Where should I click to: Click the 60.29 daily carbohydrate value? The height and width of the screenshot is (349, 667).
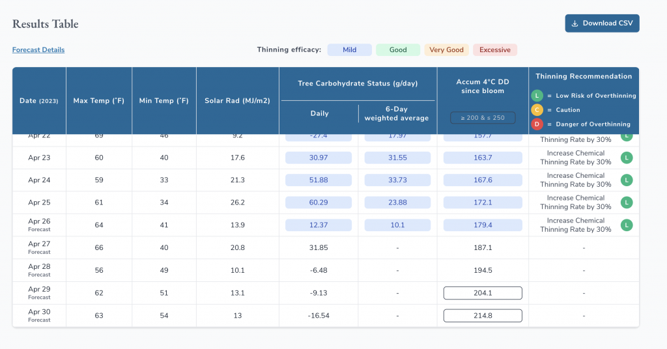point(319,202)
